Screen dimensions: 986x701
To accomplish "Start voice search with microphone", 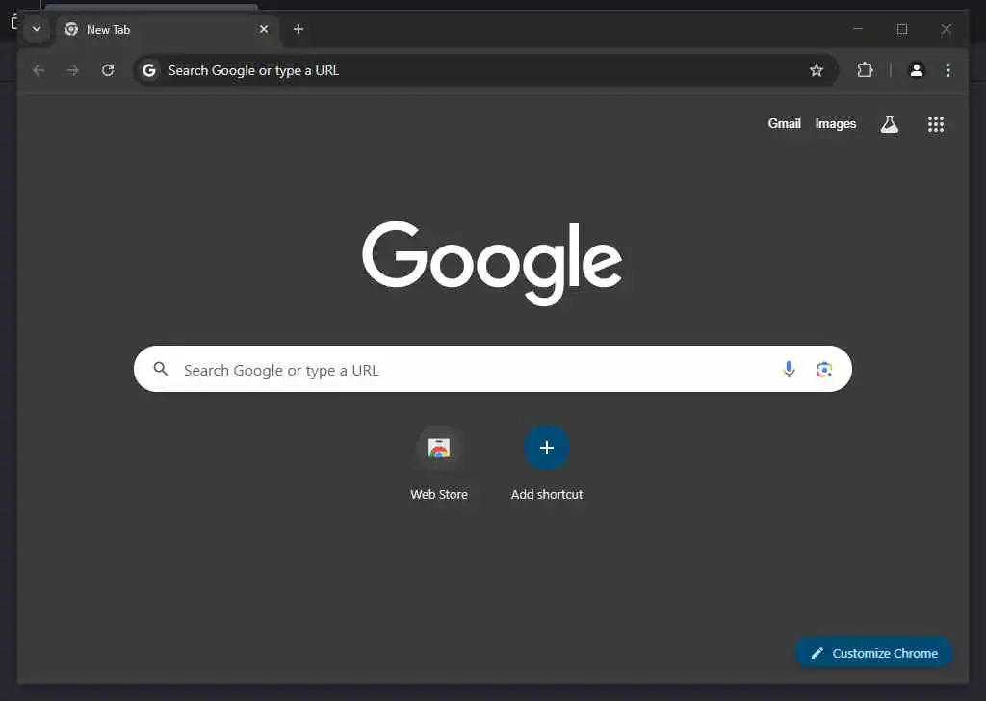I will click(790, 369).
